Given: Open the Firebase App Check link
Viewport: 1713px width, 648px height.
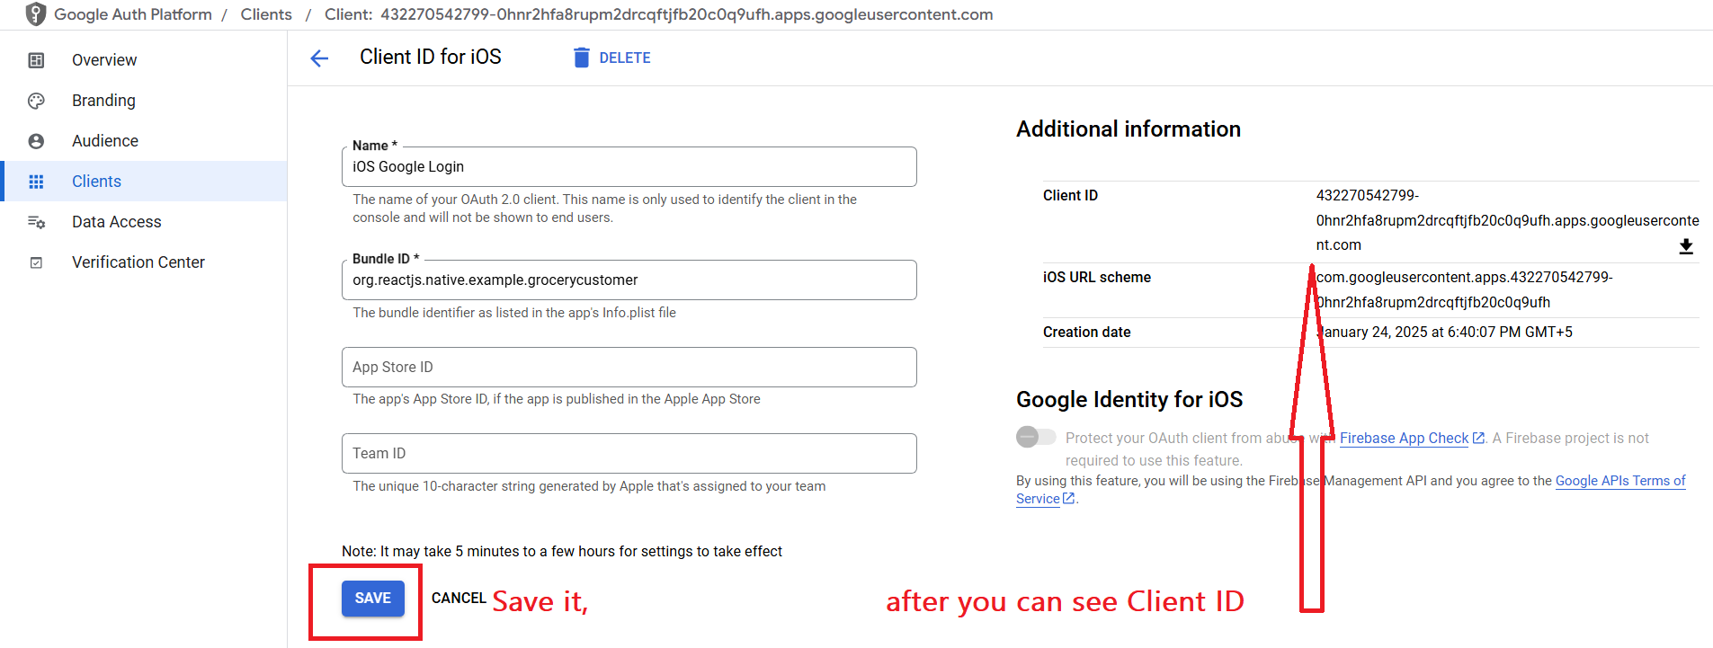Looking at the screenshot, I should (x=1404, y=438).
